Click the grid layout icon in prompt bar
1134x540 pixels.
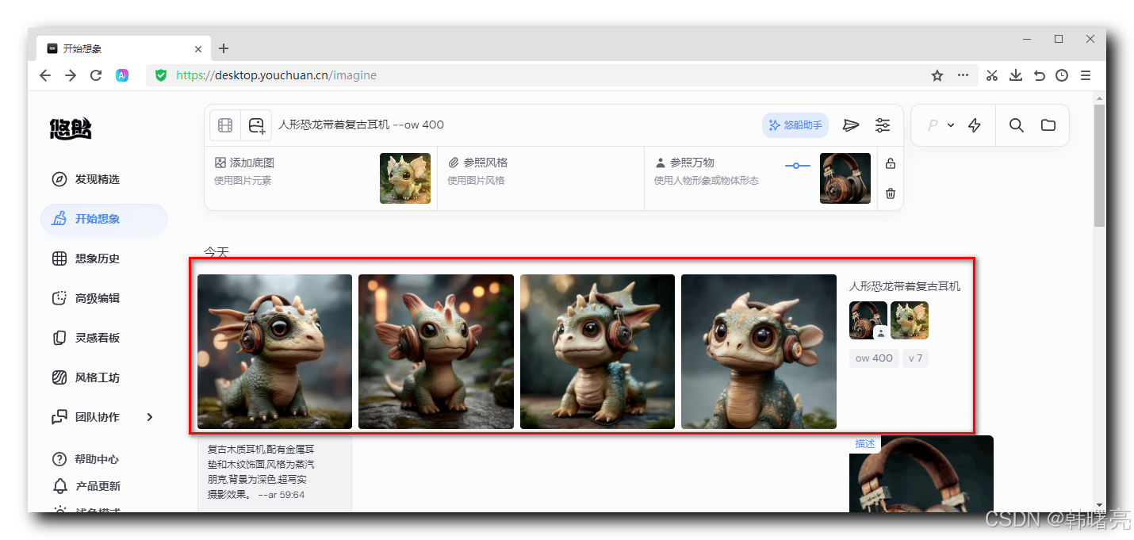tap(225, 125)
